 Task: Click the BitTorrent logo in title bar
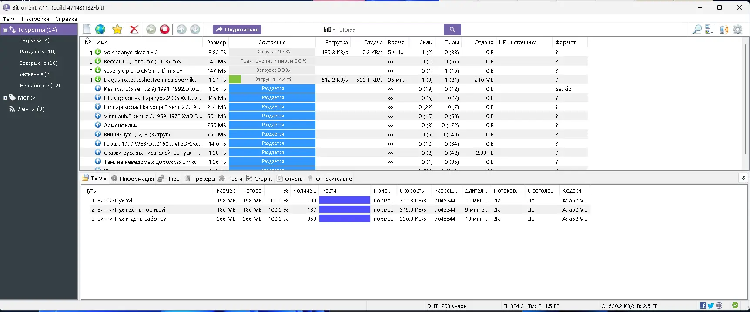6,7
